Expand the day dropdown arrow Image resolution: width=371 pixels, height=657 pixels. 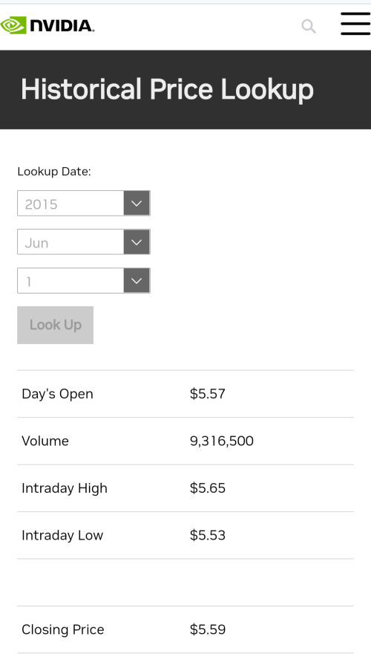[137, 280]
